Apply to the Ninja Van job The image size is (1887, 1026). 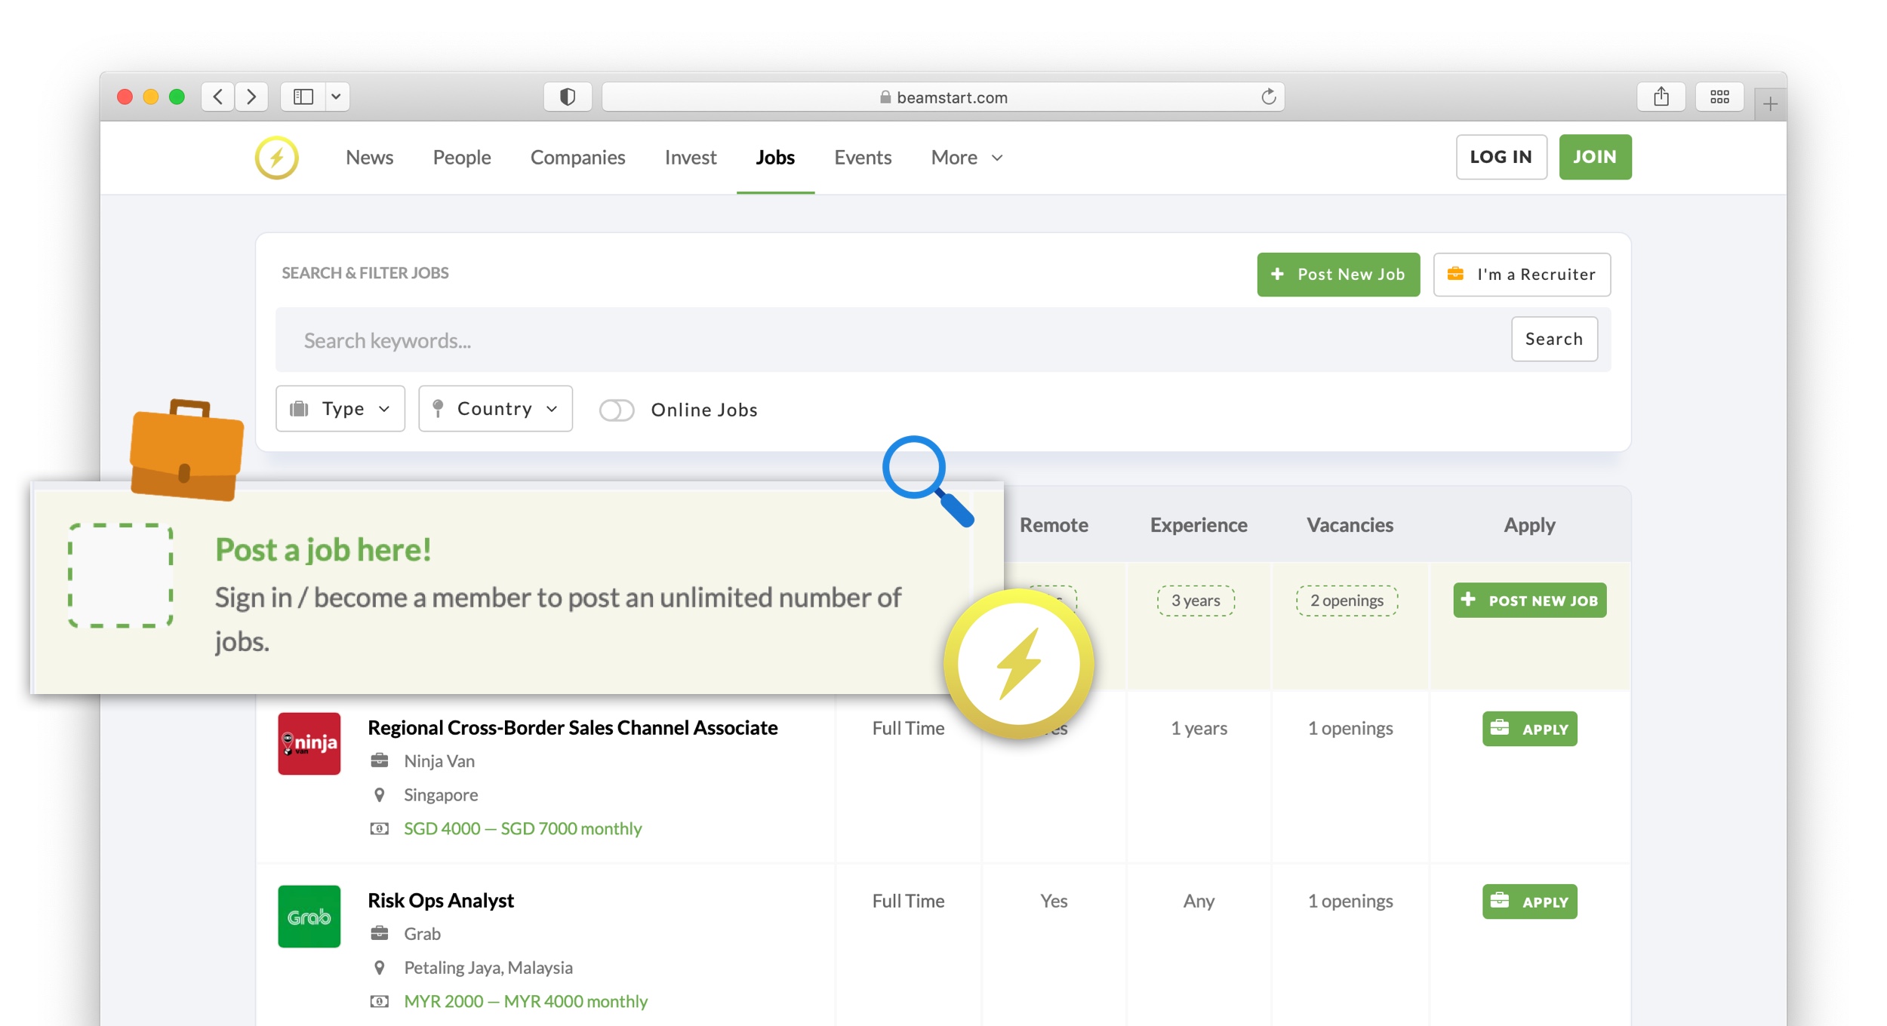point(1529,729)
